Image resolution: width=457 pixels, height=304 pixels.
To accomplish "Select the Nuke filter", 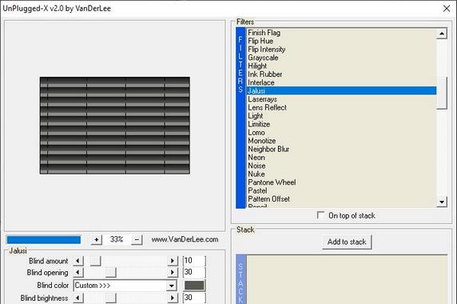I will (x=341, y=174).
